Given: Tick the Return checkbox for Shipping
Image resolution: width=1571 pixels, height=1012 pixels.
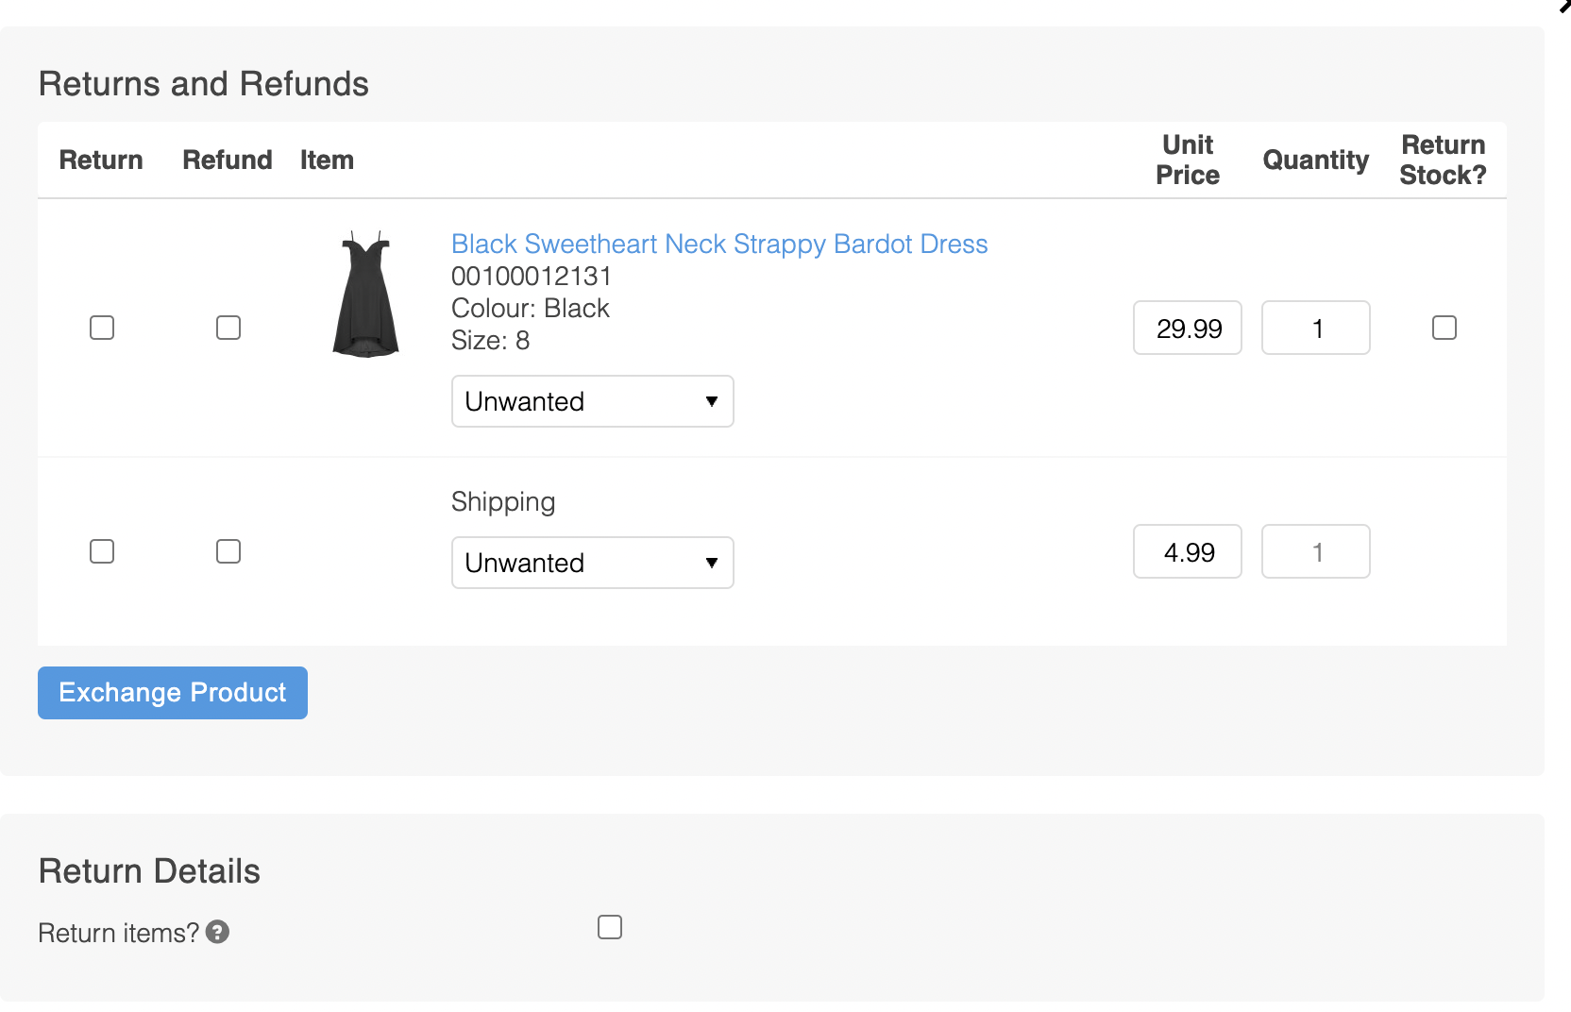Looking at the screenshot, I should tap(102, 551).
